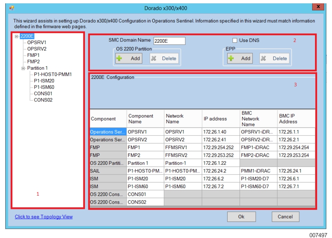Click the P1-ISM20-D7 cell
Screen dimensions: 332x238
click(259, 179)
